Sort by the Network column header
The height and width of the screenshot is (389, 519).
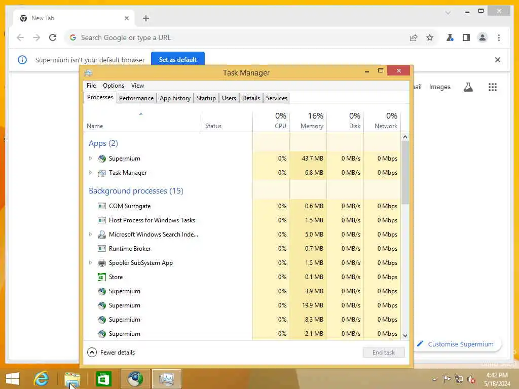[382, 122]
